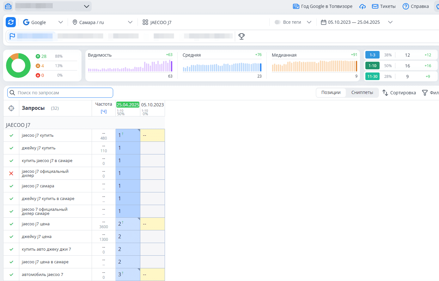The height and width of the screenshot is (281, 439).
Task: Click the Медианная orange chart
Action: [314, 66]
